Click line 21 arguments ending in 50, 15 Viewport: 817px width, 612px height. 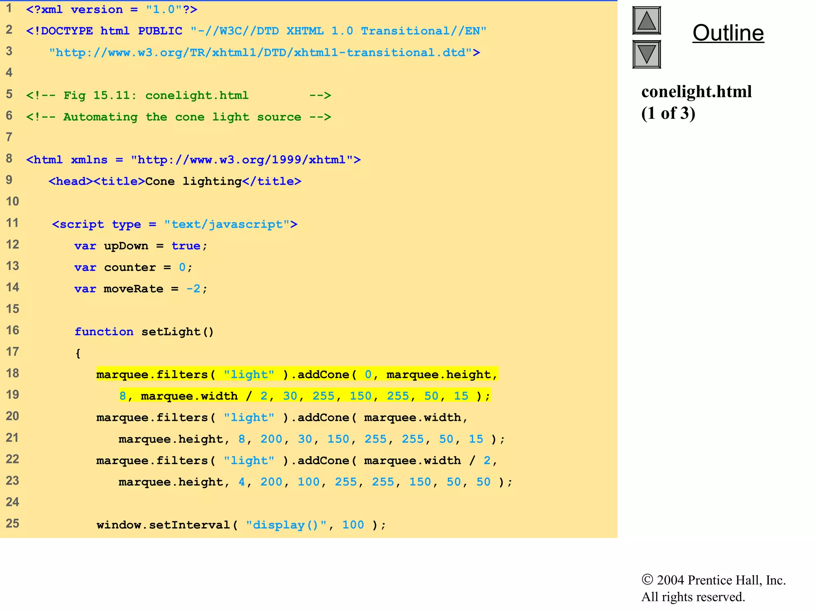click(312, 439)
